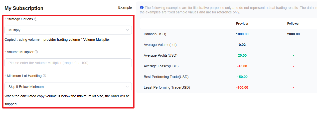Click the red -15.00 average losses value
Screen dimensions: 317x114
click(x=242, y=66)
